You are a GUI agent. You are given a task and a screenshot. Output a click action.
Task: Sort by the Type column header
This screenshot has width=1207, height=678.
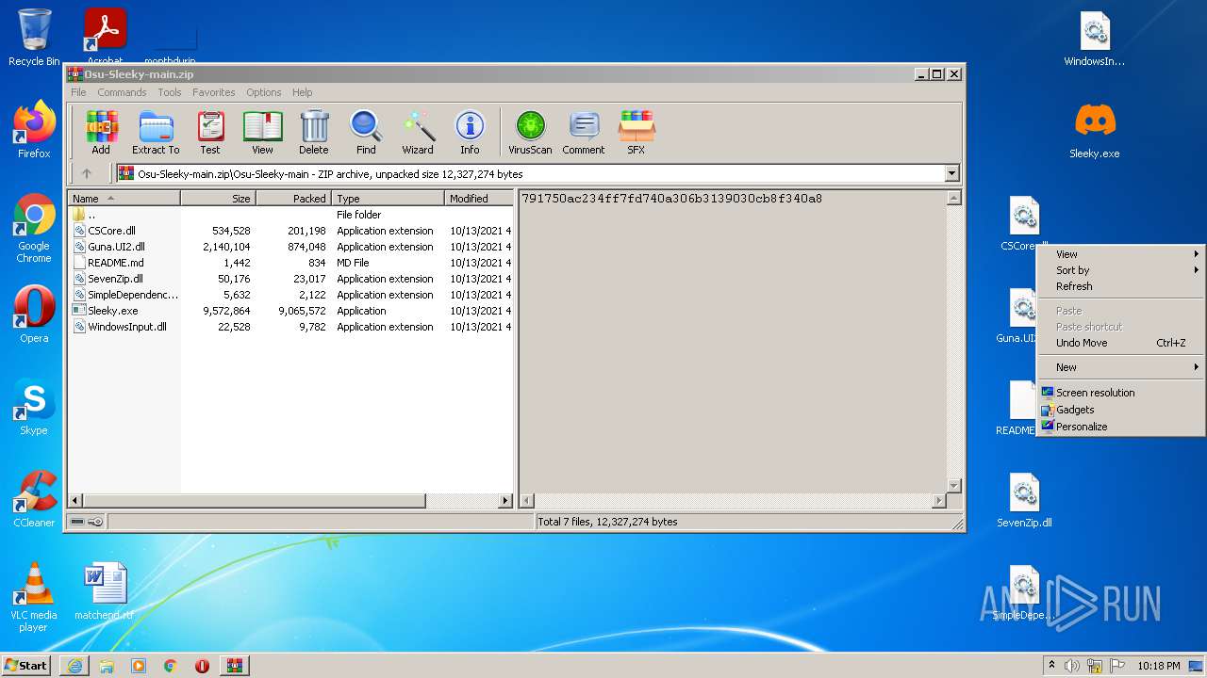388,199
